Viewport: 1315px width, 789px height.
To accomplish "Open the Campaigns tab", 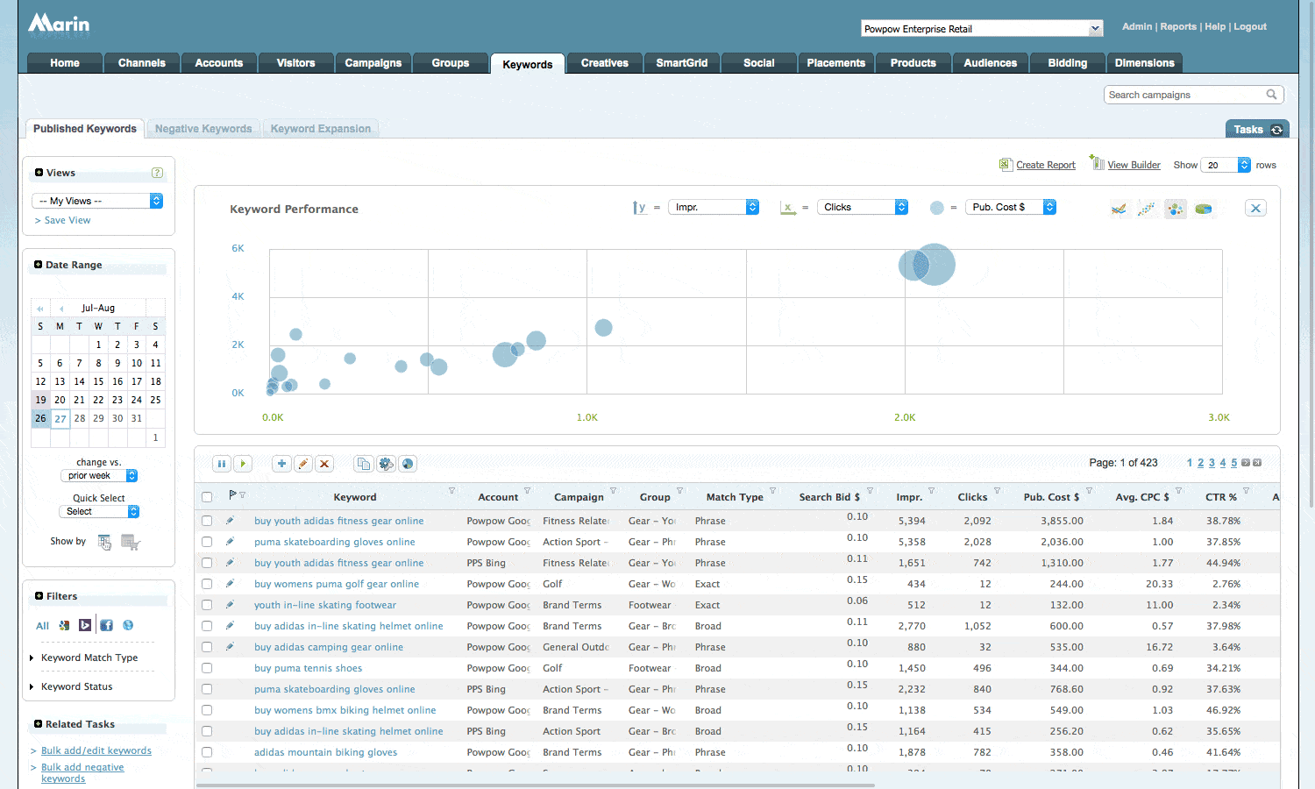I will pyautogui.click(x=373, y=63).
